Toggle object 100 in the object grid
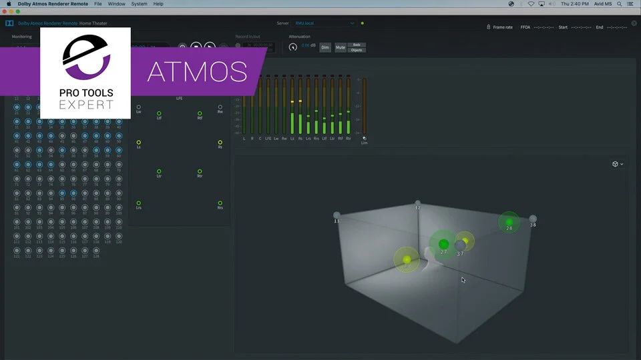 119,207
